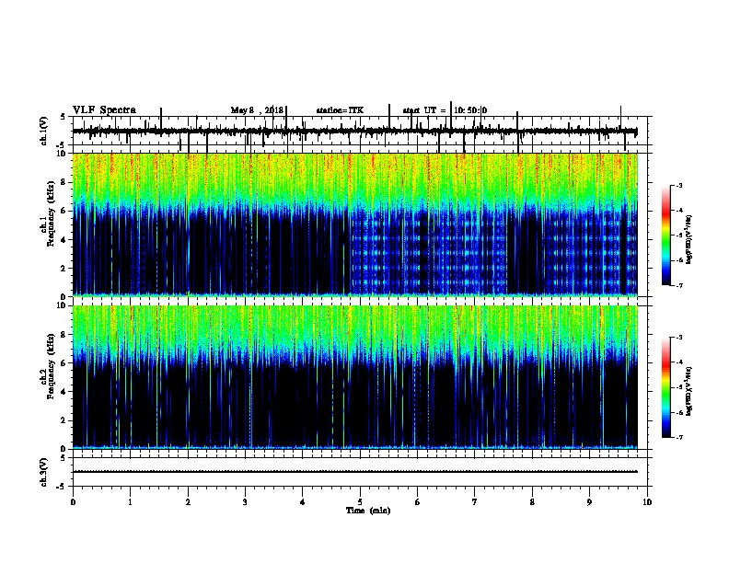Image resolution: width=729 pixels, height=563 pixels.
Task: Click the -7 value on ch.1 colorbar
Action: [x=679, y=285]
